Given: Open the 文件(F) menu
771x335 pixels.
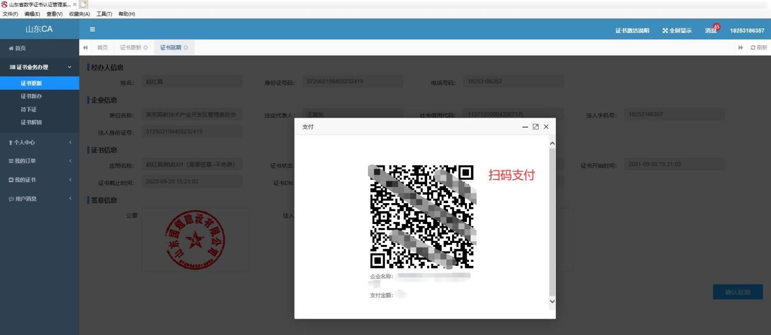Looking at the screenshot, I should 10,14.
